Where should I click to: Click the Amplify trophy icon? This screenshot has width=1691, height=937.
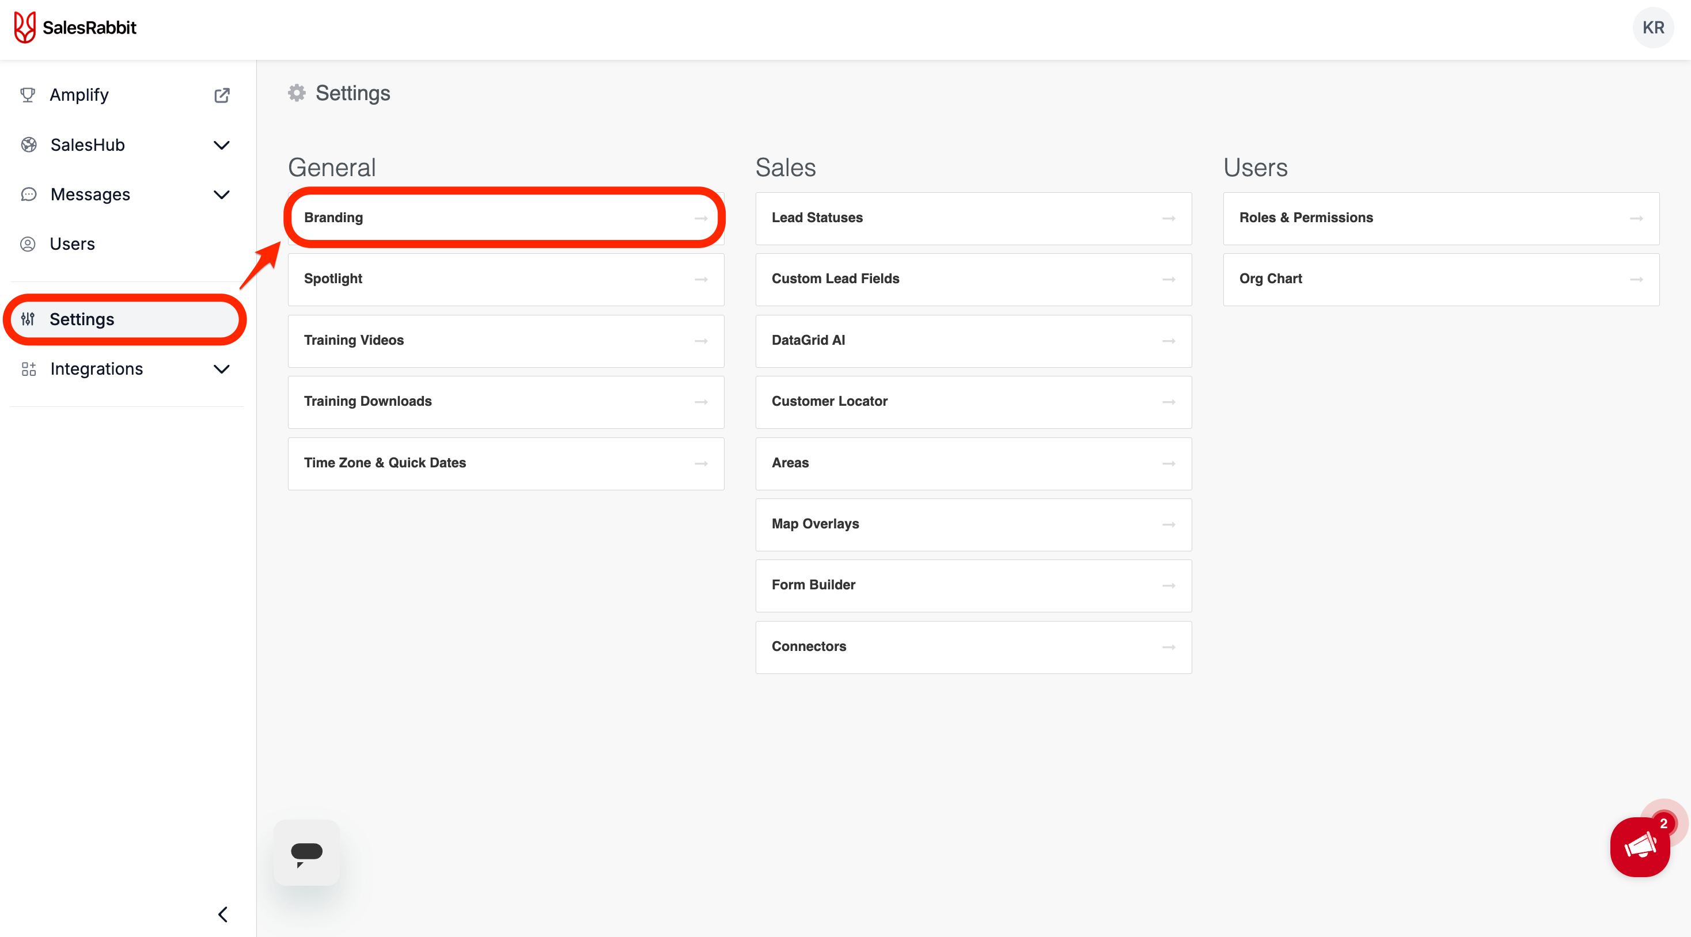tap(28, 95)
